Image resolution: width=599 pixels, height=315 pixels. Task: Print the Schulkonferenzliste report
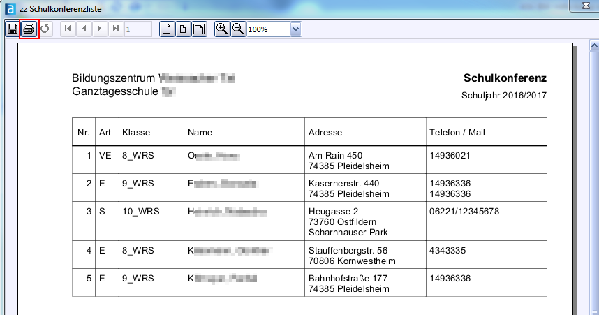pos(29,29)
